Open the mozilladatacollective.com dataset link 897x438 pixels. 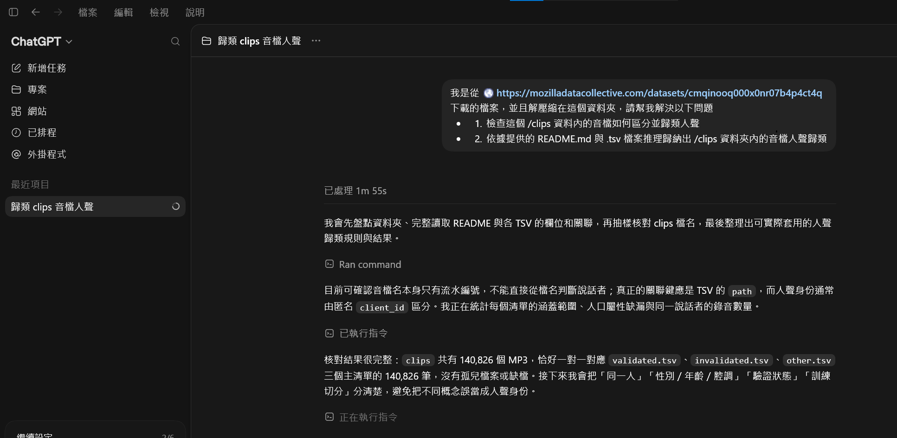[659, 93]
